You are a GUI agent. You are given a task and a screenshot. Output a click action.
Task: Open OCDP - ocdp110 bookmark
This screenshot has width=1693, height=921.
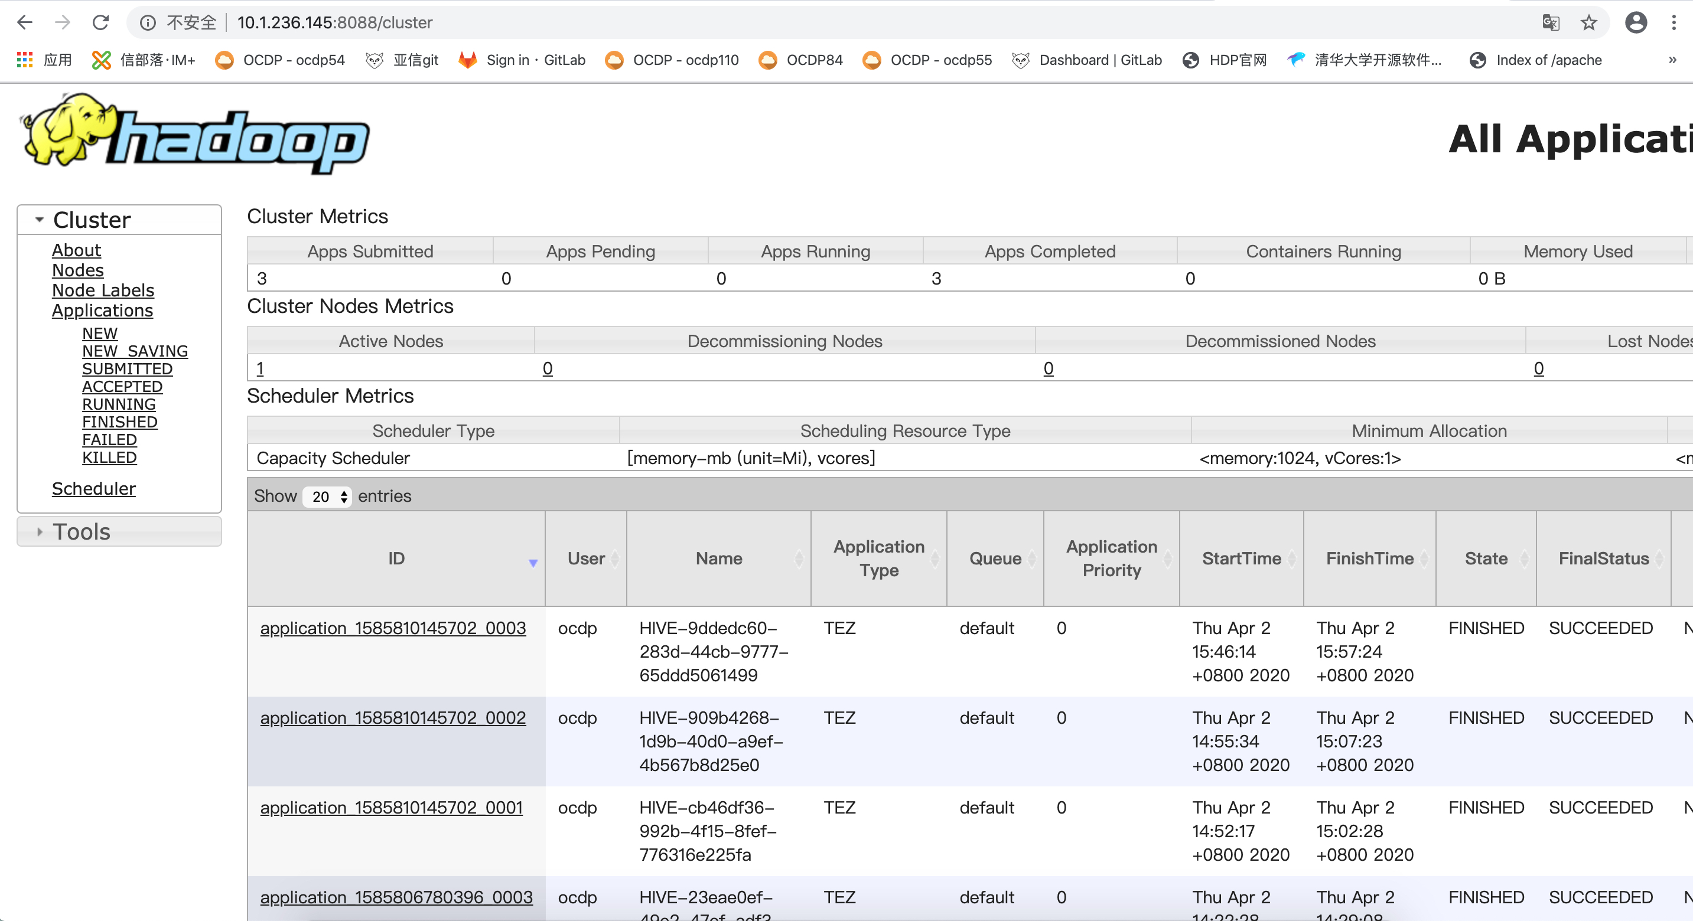[x=672, y=60]
